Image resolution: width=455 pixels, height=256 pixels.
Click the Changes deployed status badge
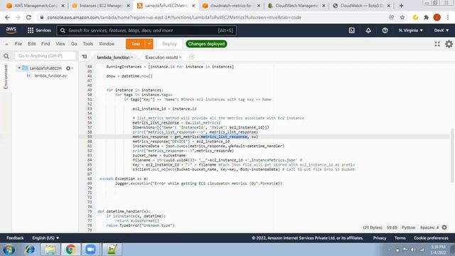[x=206, y=44]
